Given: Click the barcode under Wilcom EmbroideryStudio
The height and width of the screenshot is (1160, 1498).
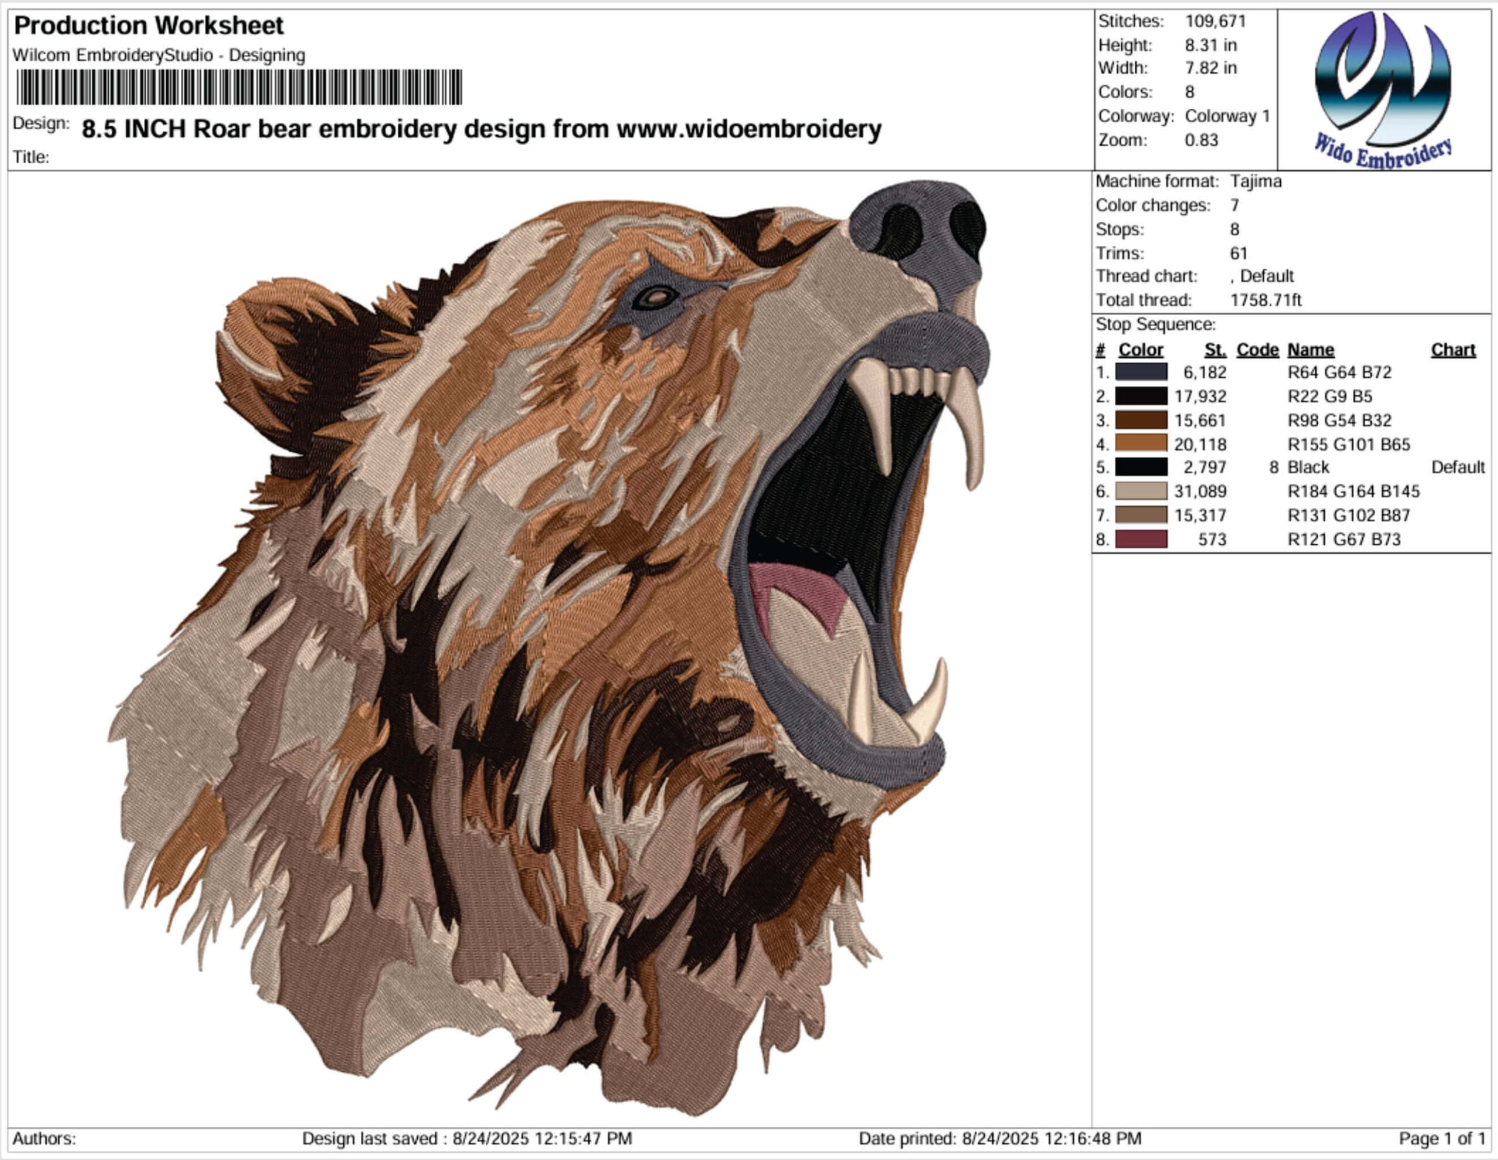Looking at the screenshot, I should [239, 87].
